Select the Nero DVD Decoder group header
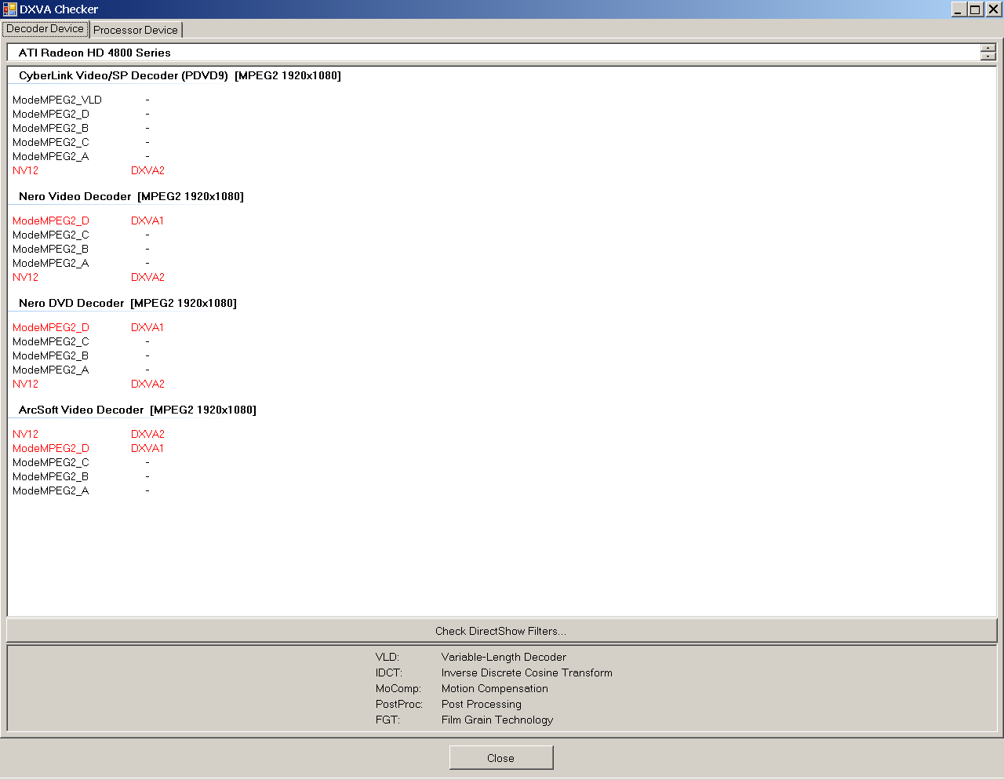Viewport: 1004px width, 780px height. point(128,304)
